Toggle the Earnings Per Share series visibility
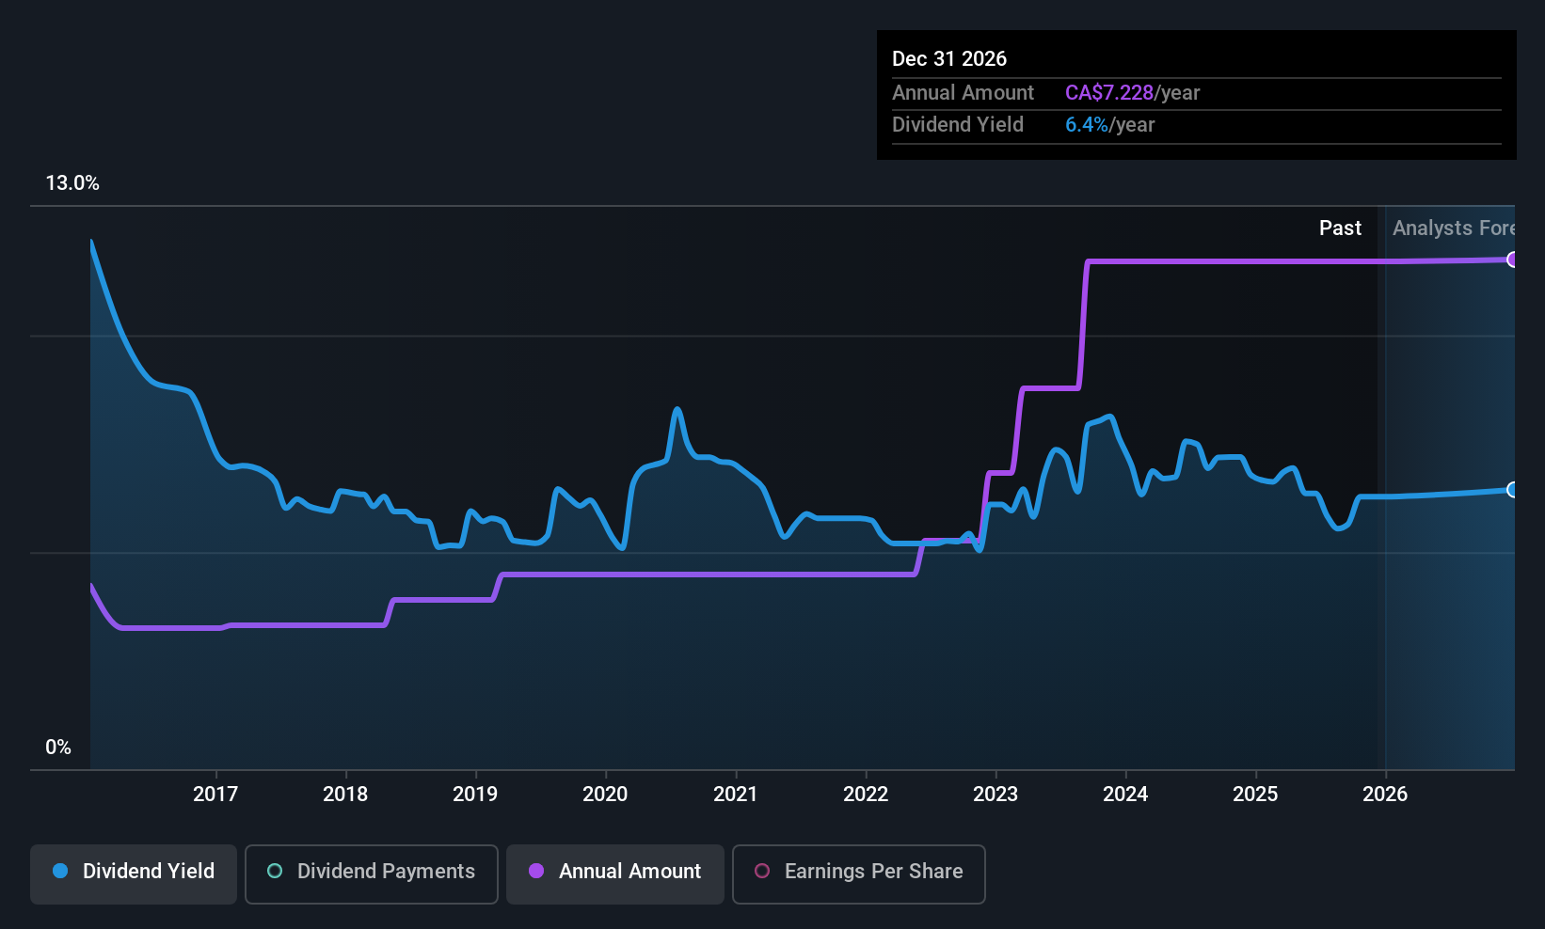The image size is (1545, 929). coord(858,872)
